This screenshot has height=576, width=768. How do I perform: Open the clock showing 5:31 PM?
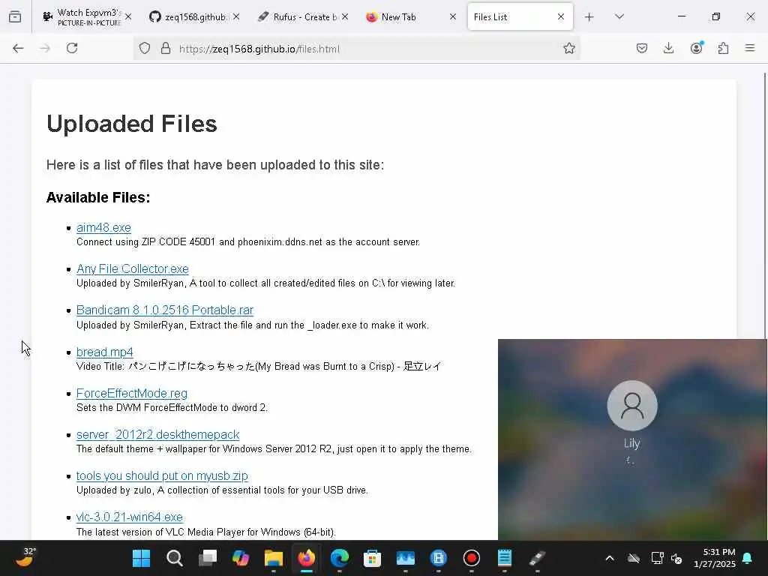tap(715, 558)
